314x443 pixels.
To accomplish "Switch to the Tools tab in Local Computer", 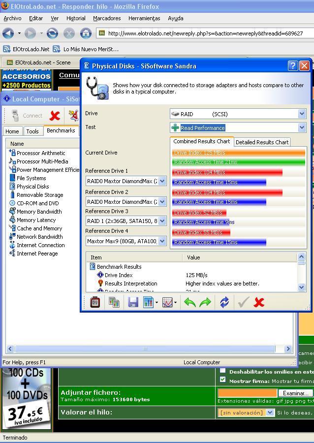I will (x=32, y=131).
